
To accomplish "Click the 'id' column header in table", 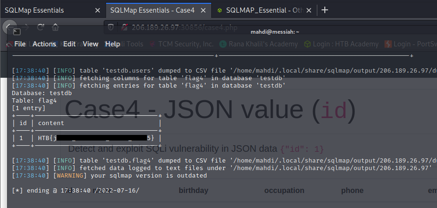I will point(23,123).
